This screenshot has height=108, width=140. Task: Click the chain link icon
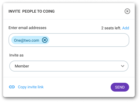pyautogui.click(x=12, y=87)
